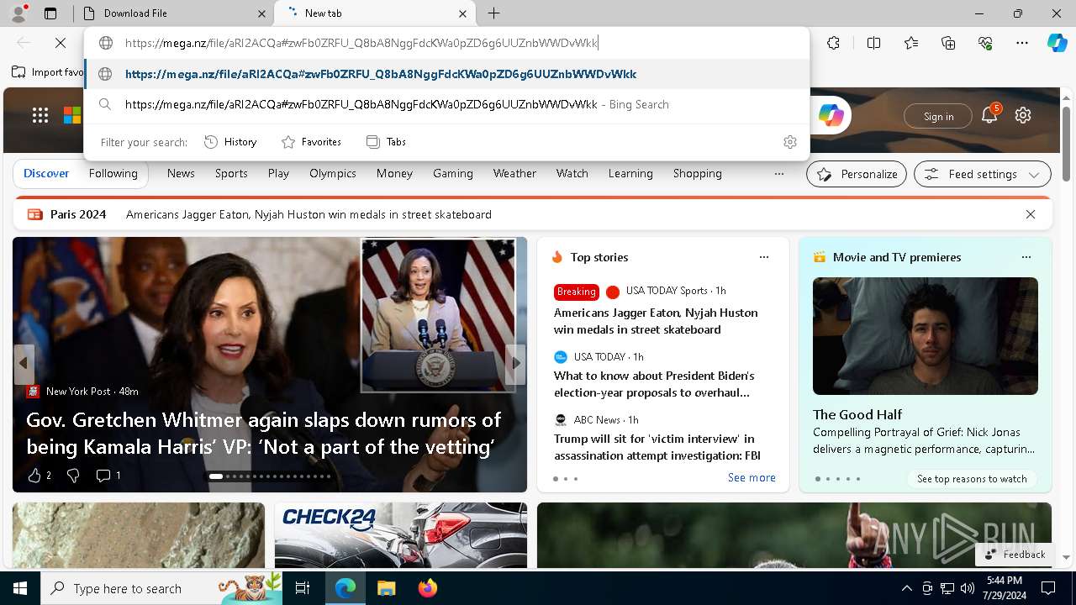Image resolution: width=1076 pixels, height=605 pixels.
Task: Filter search by Favorites
Action: tap(311, 142)
